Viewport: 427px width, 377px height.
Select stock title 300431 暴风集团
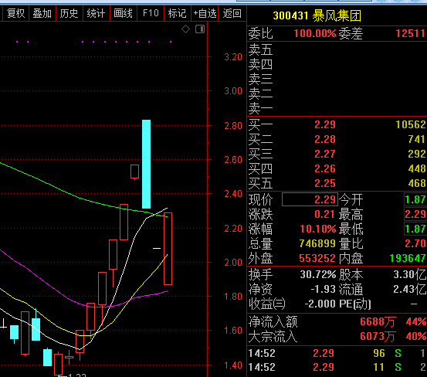click(x=317, y=15)
